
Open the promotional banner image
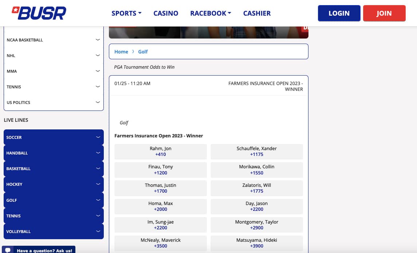coord(208,32)
